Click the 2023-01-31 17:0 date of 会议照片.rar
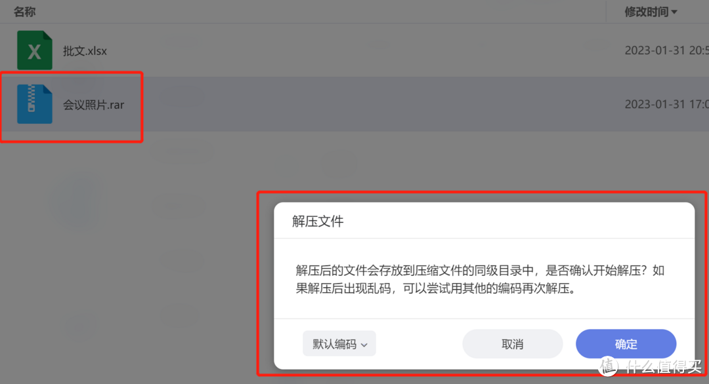Viewport: 709px width, 384px height. [x=666, y=104]
